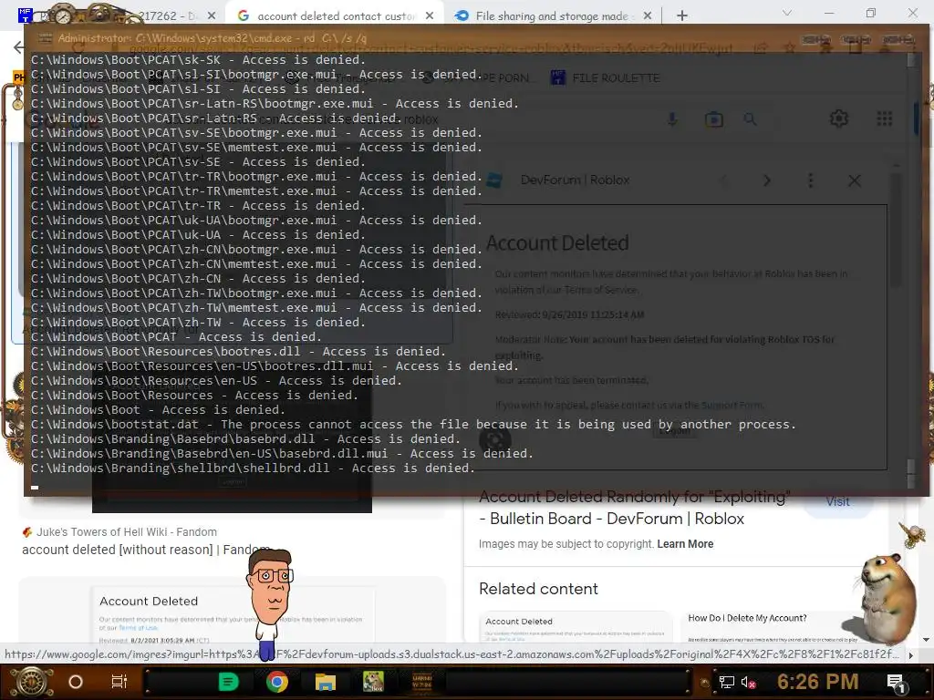Close the '217262' tab

click(212, 16)
